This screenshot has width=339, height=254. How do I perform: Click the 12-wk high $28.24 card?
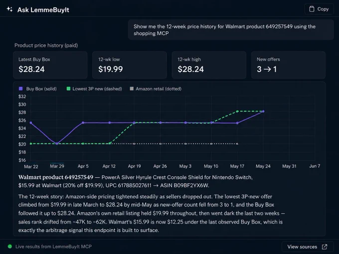[x=209, y=65]
